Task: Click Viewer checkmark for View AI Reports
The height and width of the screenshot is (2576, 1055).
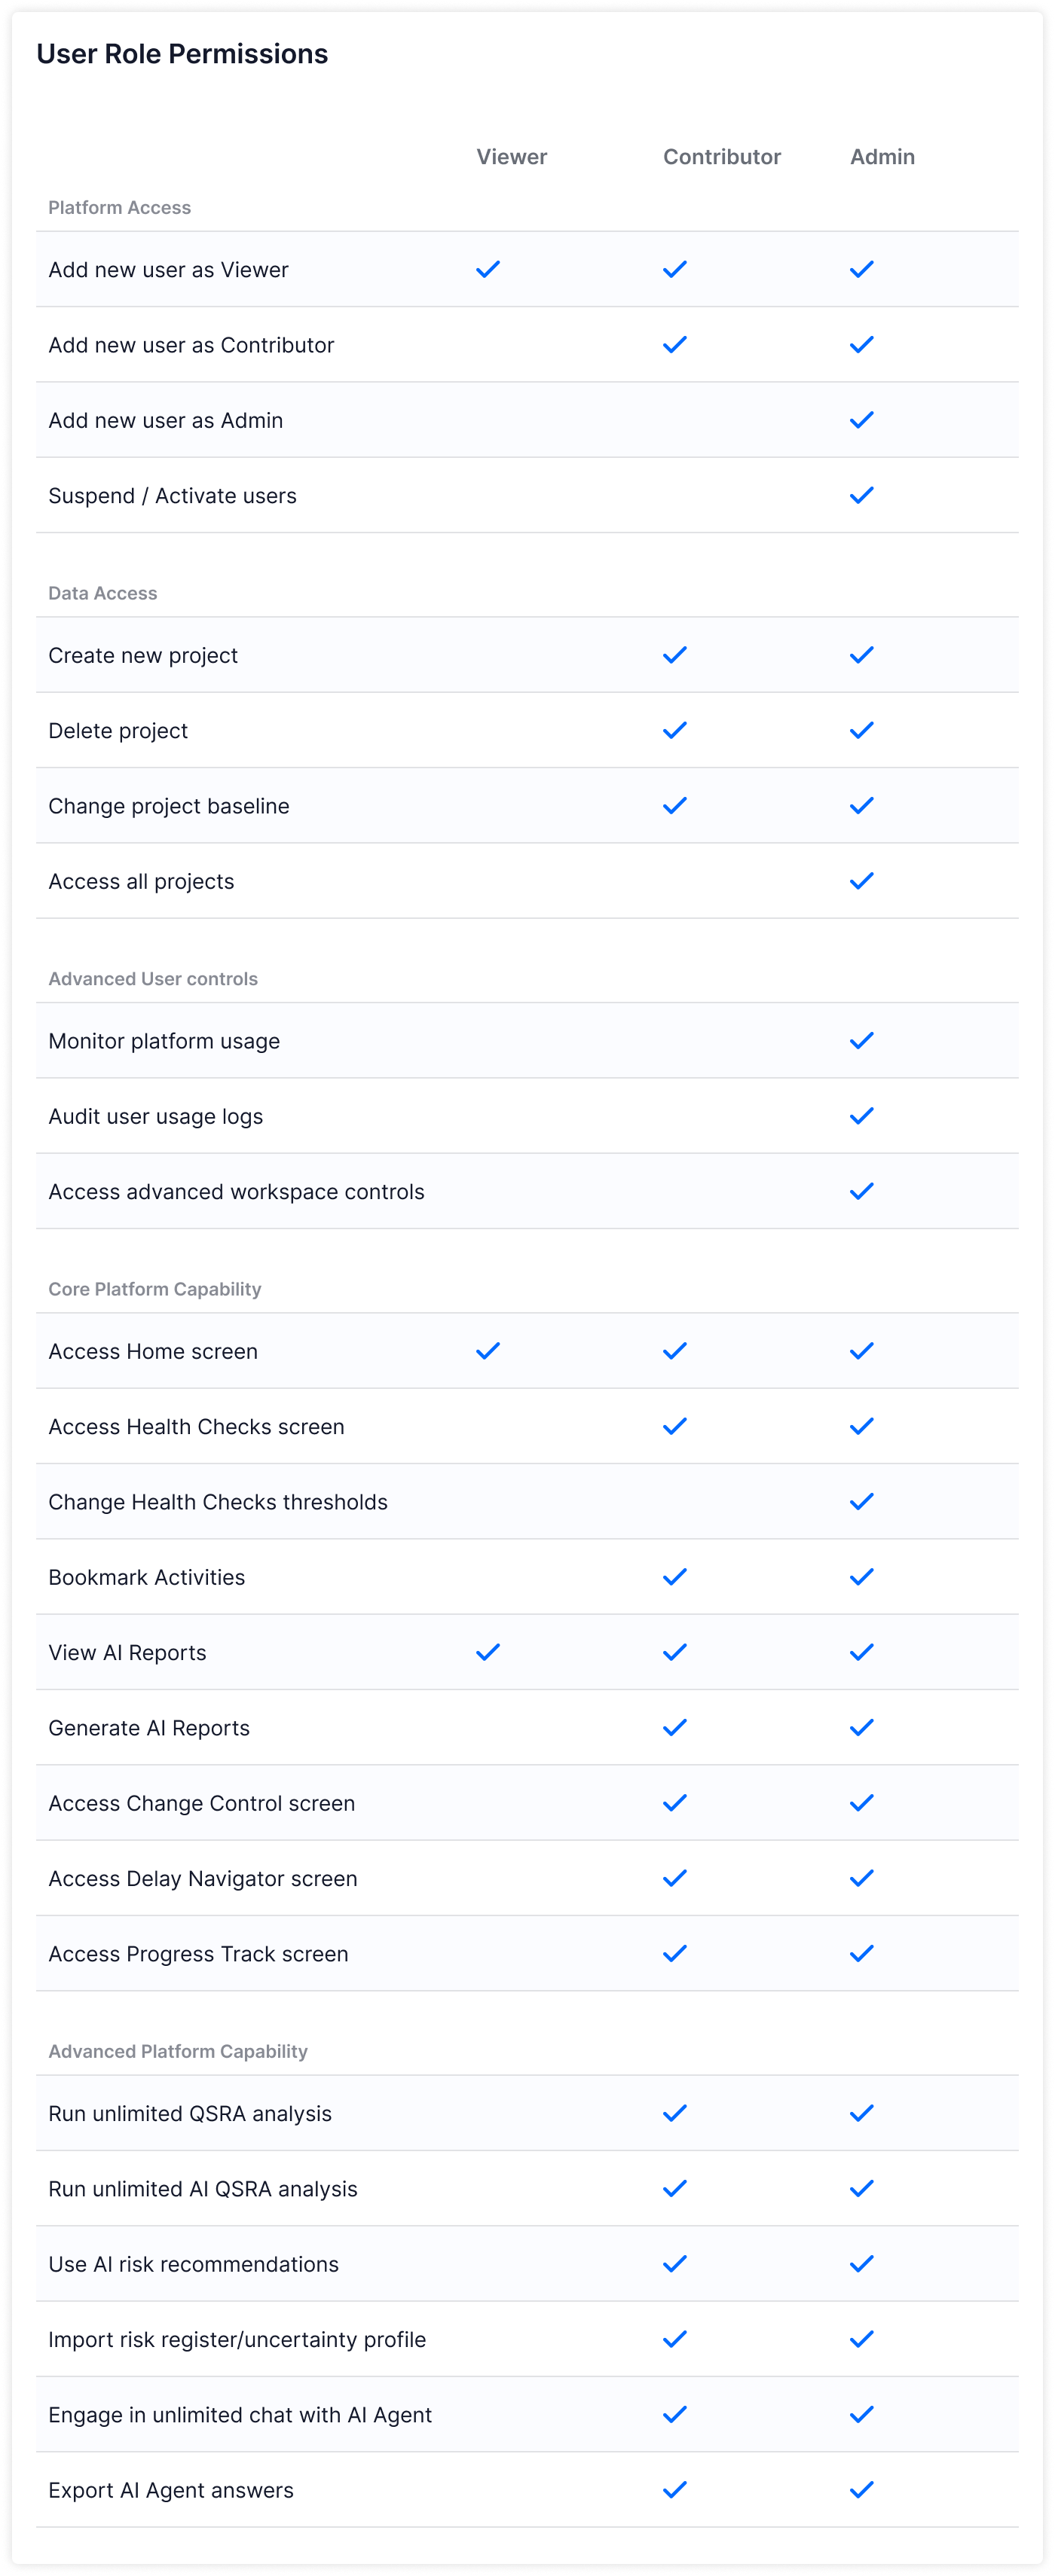Action: [x=488, y=1652]
